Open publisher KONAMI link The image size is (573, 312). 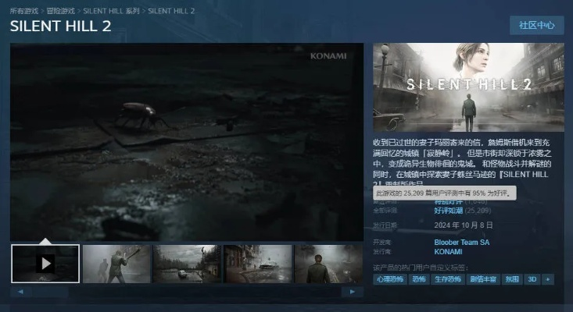tap(448, 253)
